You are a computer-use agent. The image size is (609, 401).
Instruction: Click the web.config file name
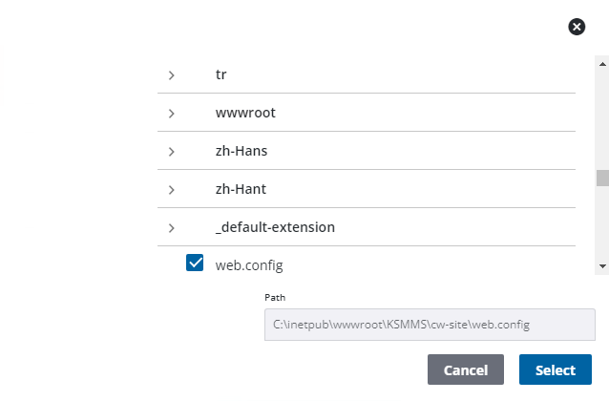(x=249, y=264)
